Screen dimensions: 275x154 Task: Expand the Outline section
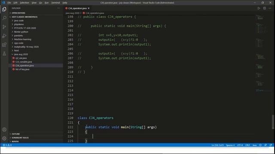[x=36, y=134]
